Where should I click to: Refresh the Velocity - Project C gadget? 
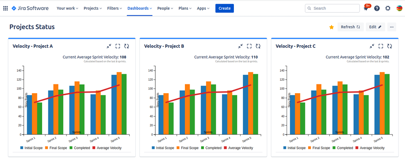tap(390, 46)
